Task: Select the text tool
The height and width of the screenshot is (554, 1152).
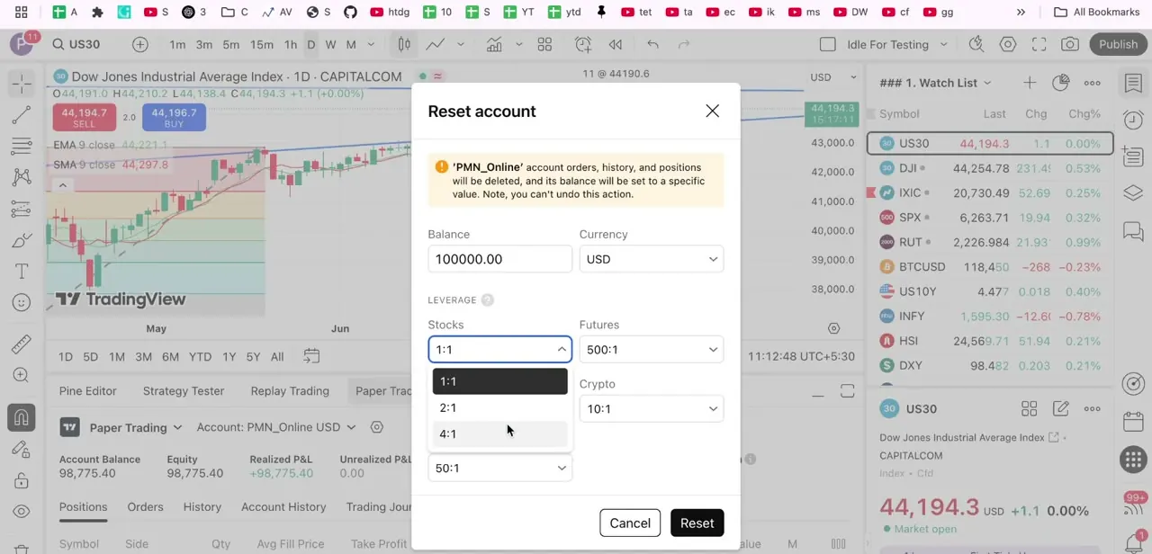Action: (22, 272)
